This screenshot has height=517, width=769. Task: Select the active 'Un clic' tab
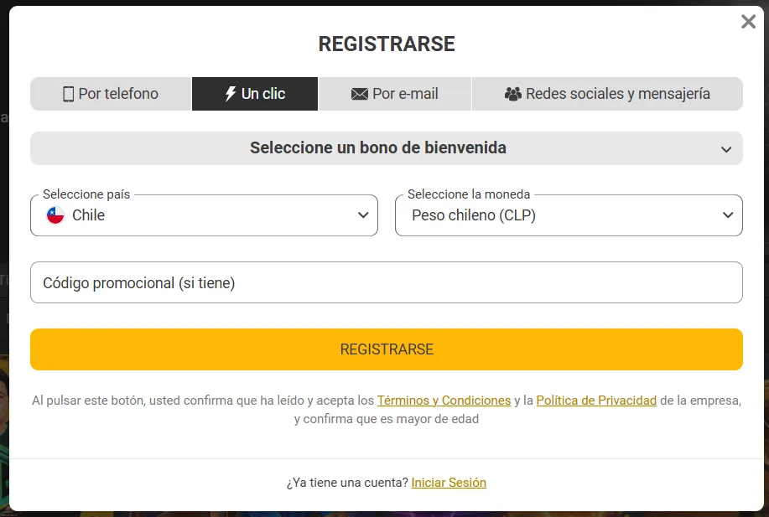(x=254, y=93)
